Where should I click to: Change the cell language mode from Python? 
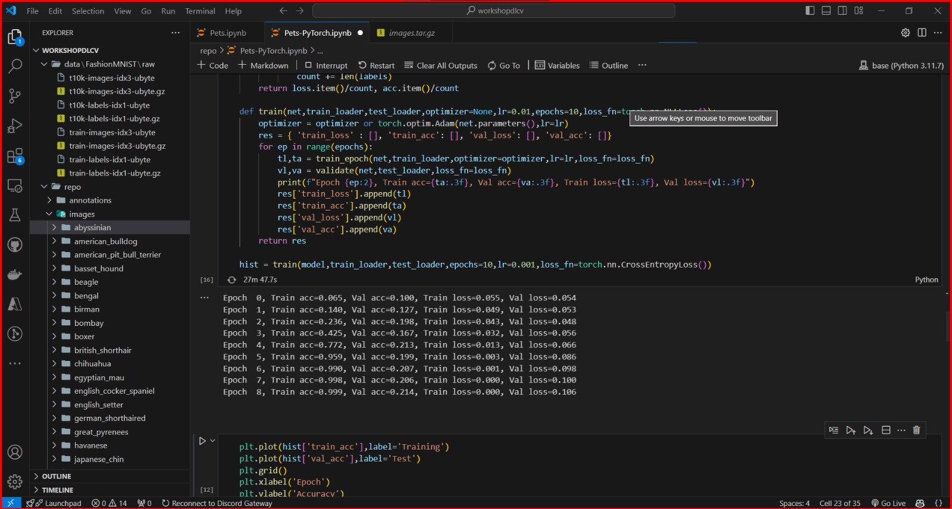click(926, 279)
